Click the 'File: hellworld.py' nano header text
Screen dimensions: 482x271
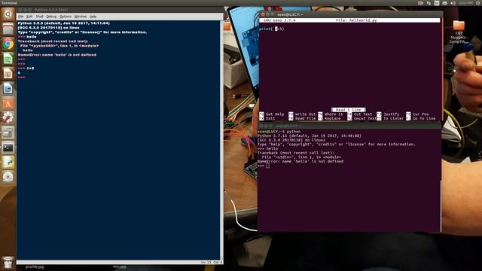click(x=356, y=20)
